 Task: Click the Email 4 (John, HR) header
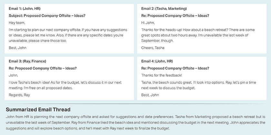(157, 61)
